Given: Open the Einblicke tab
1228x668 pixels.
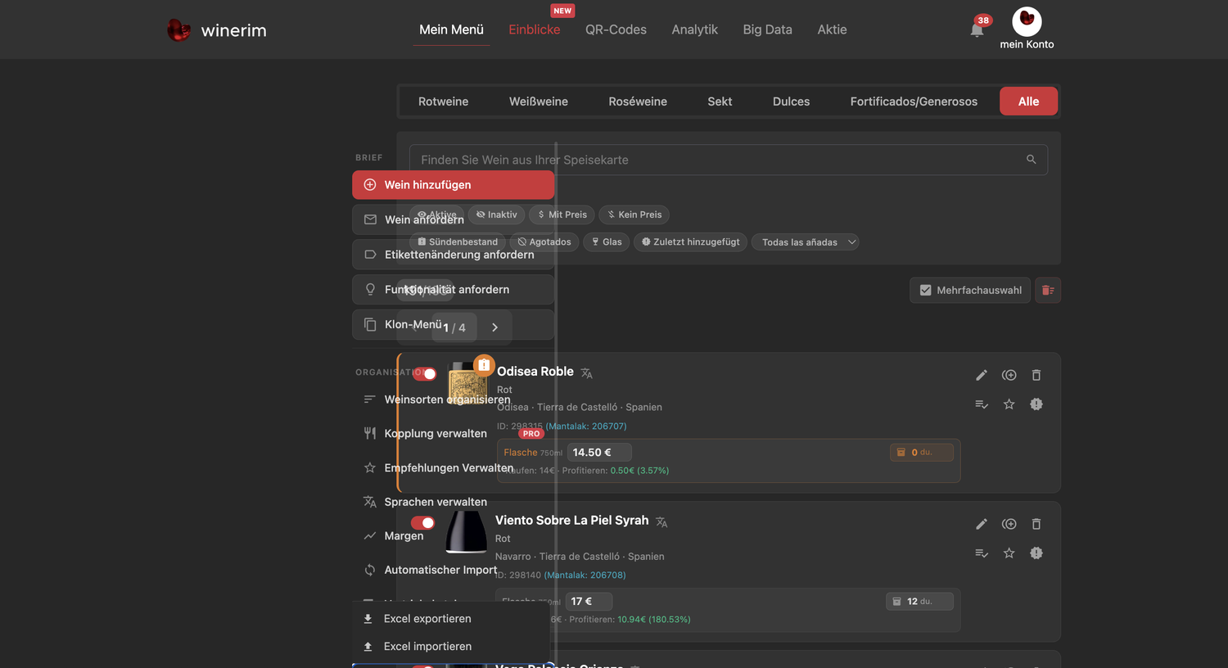Looking at the screenshot, I should [x=535, y=29].
